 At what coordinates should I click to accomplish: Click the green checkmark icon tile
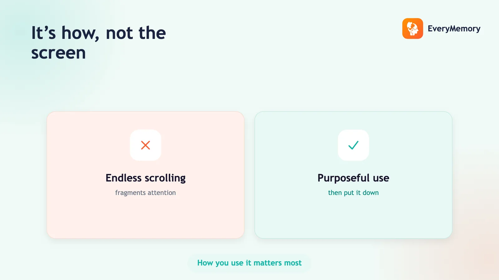353,145
